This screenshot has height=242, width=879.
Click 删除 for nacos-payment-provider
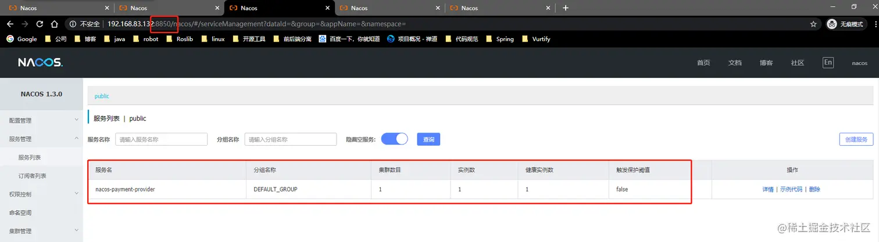click(x=814, y=189)
